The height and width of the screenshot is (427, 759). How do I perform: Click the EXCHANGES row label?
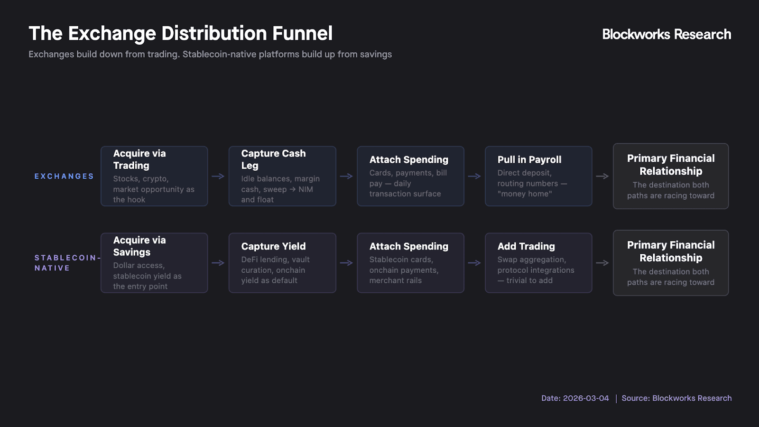click(x=64, y=176)
